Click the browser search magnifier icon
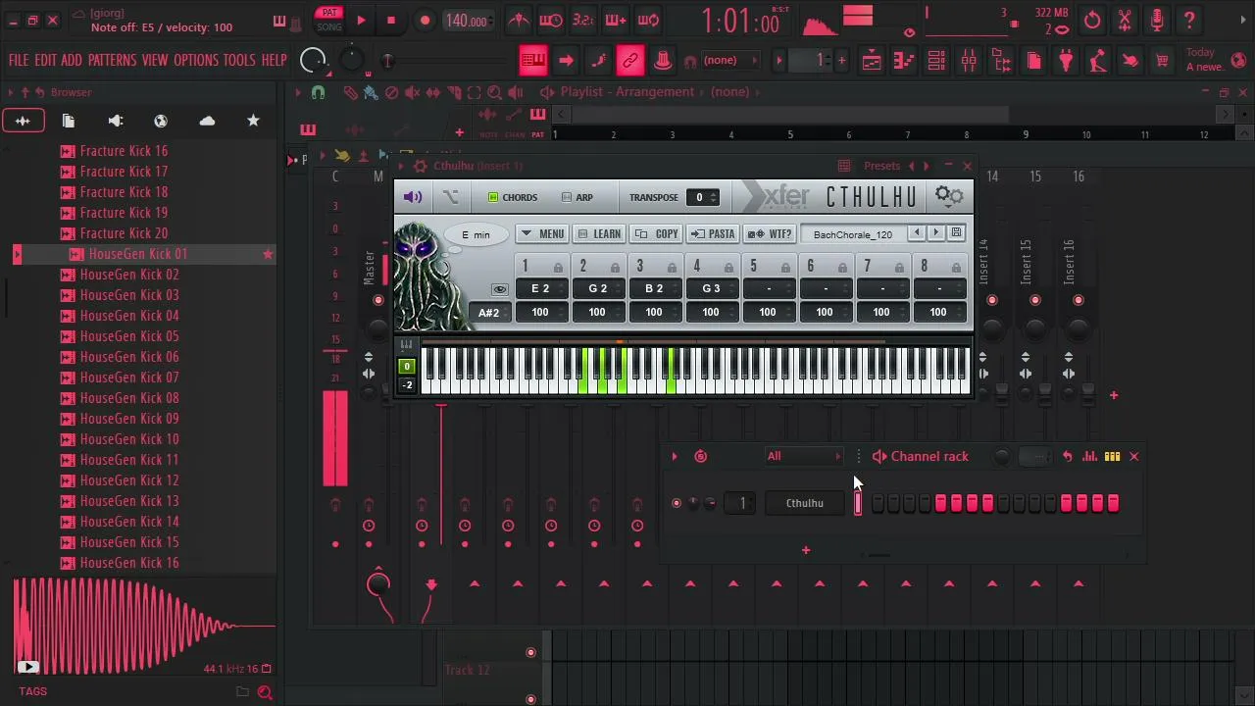Screen dimensions: 1255x706 [265, 692]
